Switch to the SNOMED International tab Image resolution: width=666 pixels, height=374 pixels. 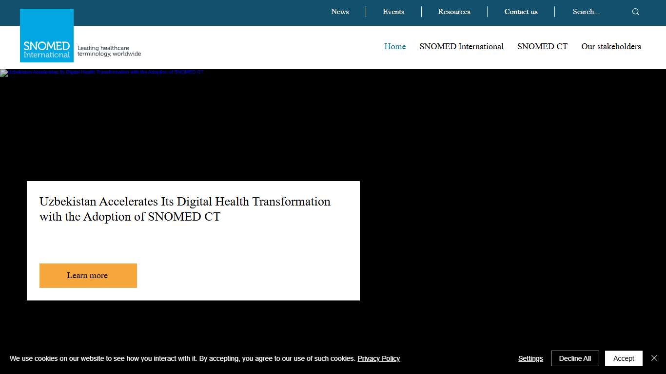tap(461, 46)
